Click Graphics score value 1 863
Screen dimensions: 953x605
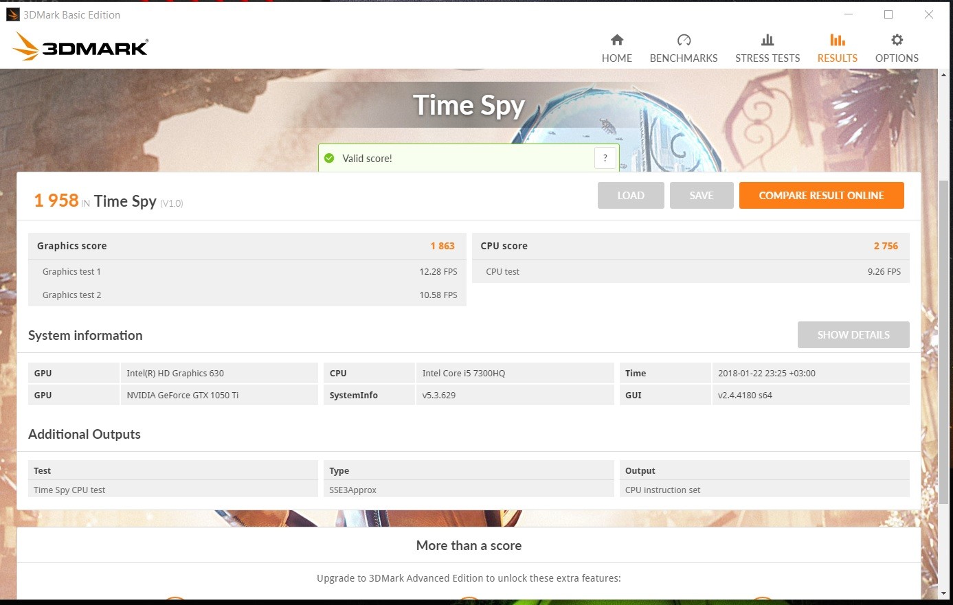(x=442, y=246)
